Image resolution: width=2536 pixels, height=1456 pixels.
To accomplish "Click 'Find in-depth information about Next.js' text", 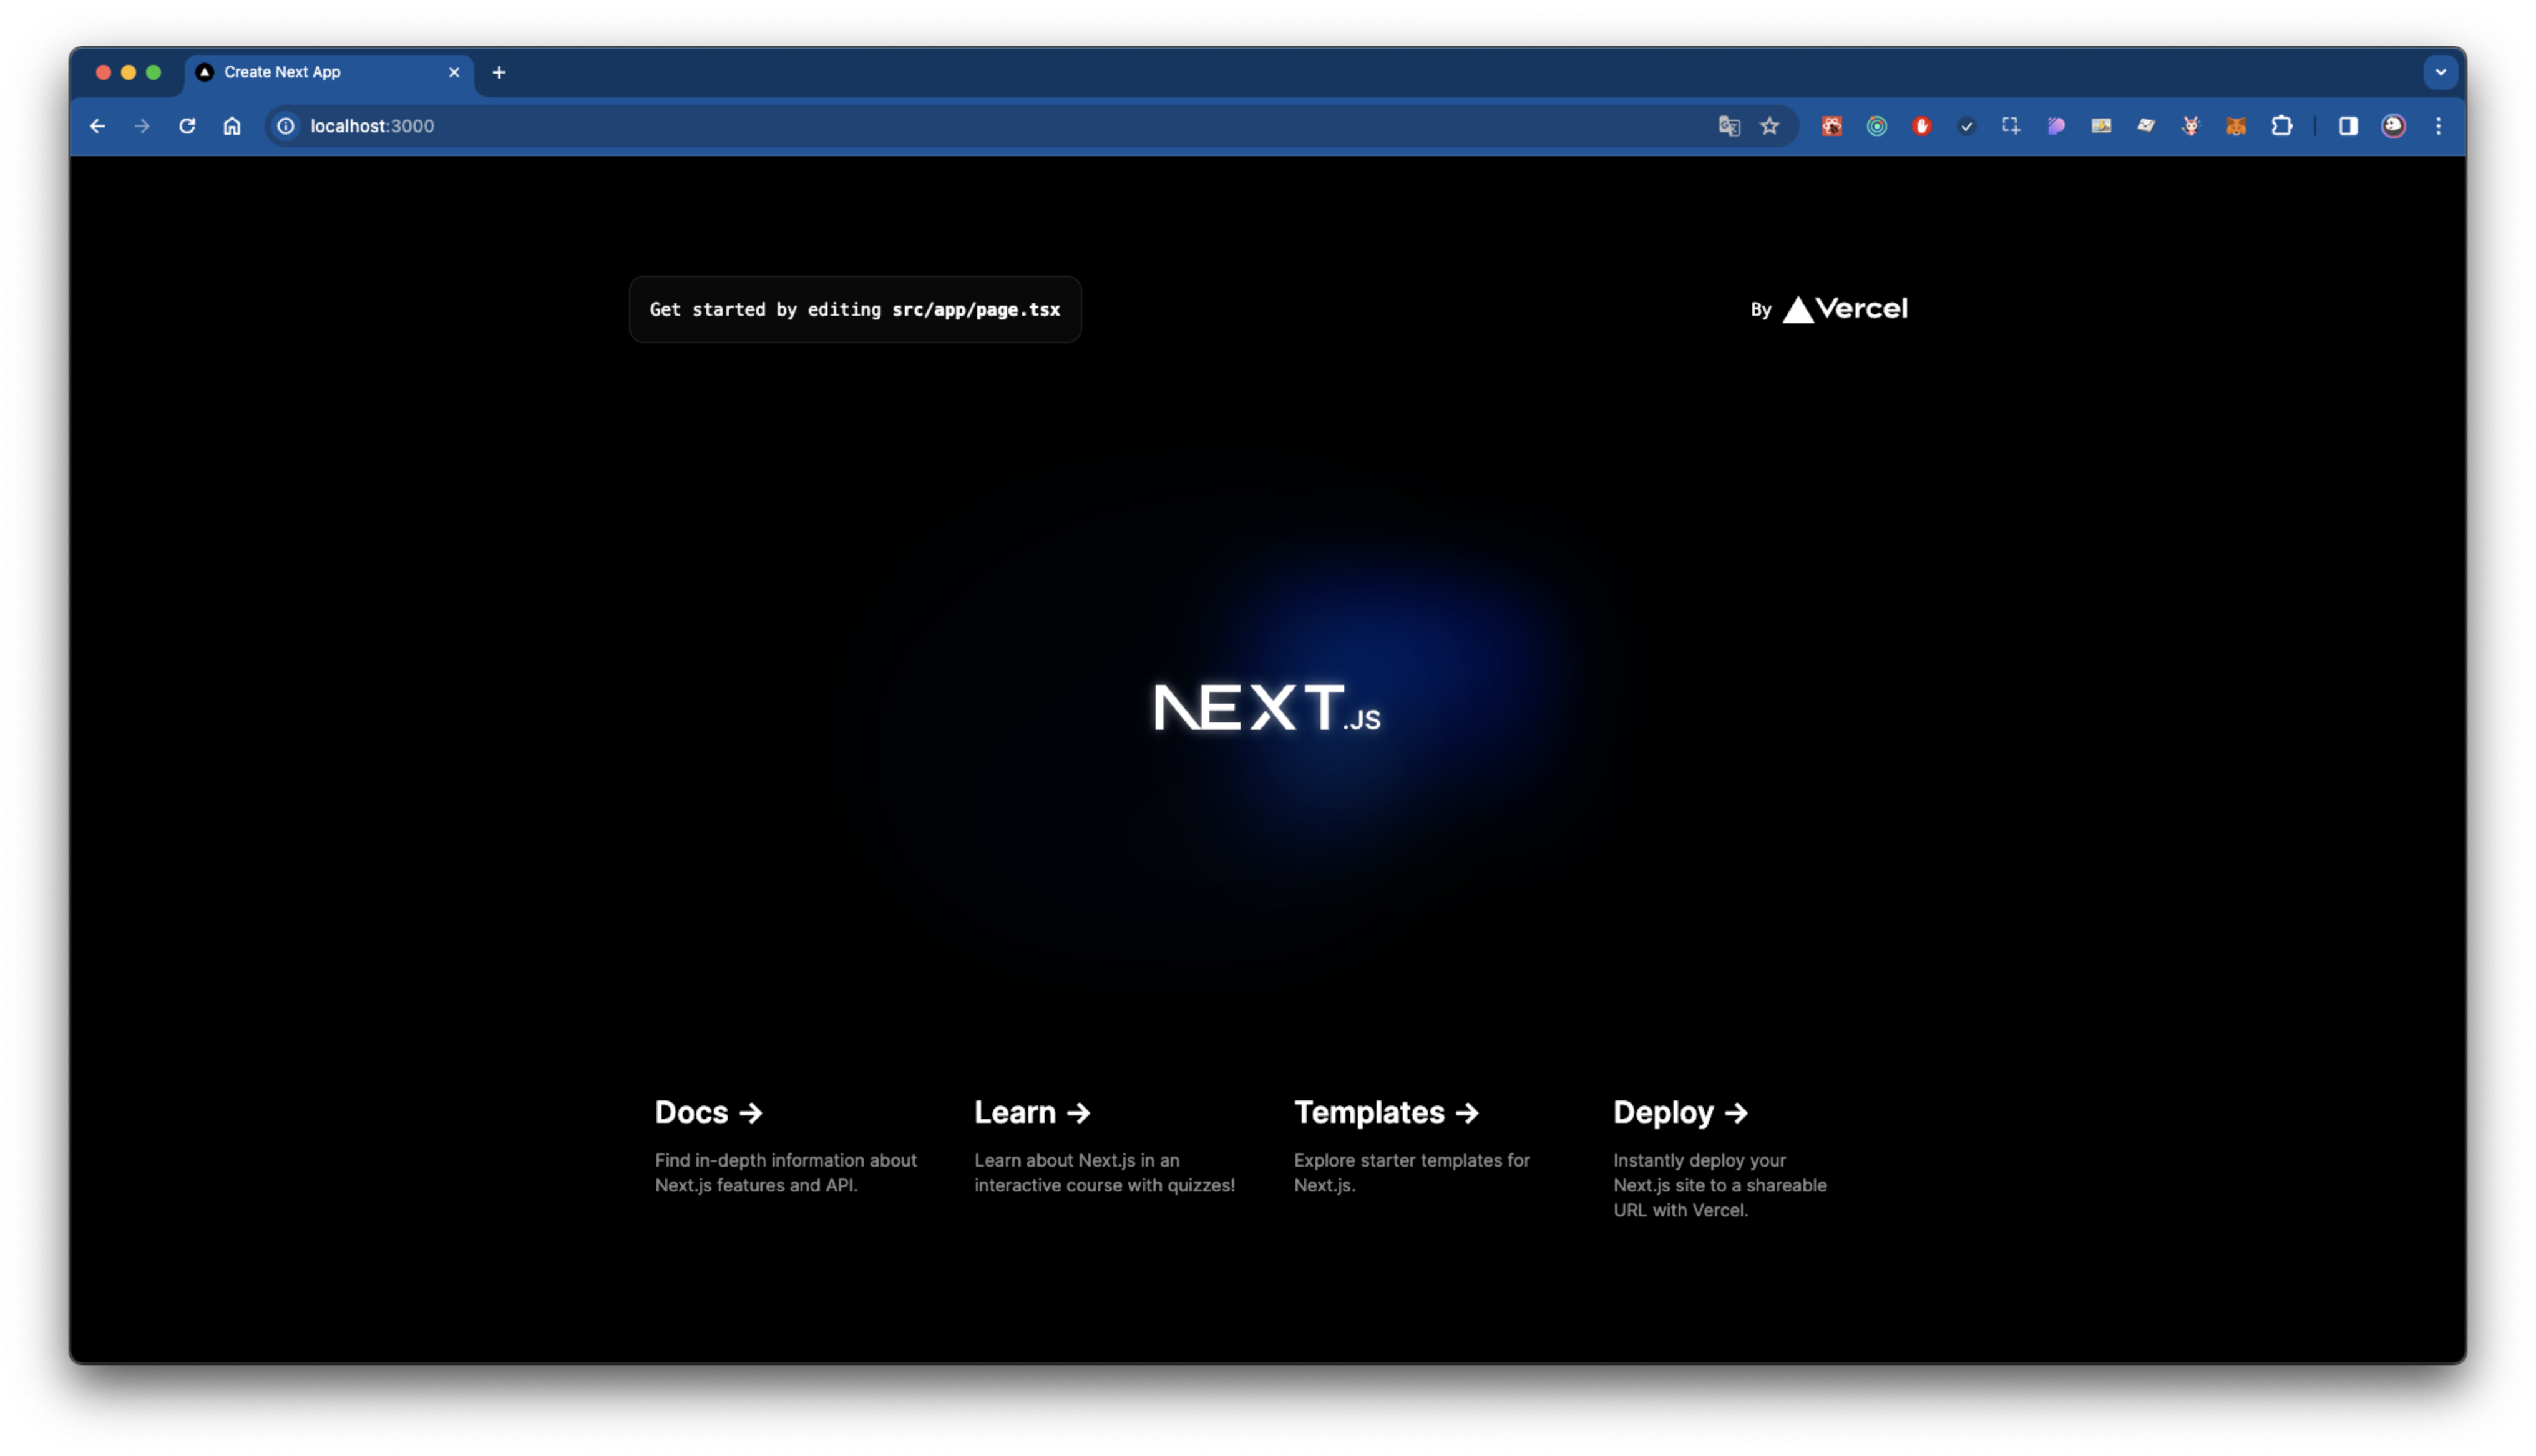I will (x=786, y=1173).
